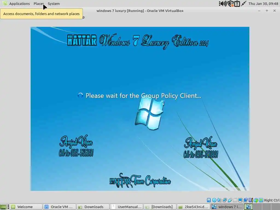280x210 pixels.
Task: Open the USB devices status icon
Action: pos(230,200)
